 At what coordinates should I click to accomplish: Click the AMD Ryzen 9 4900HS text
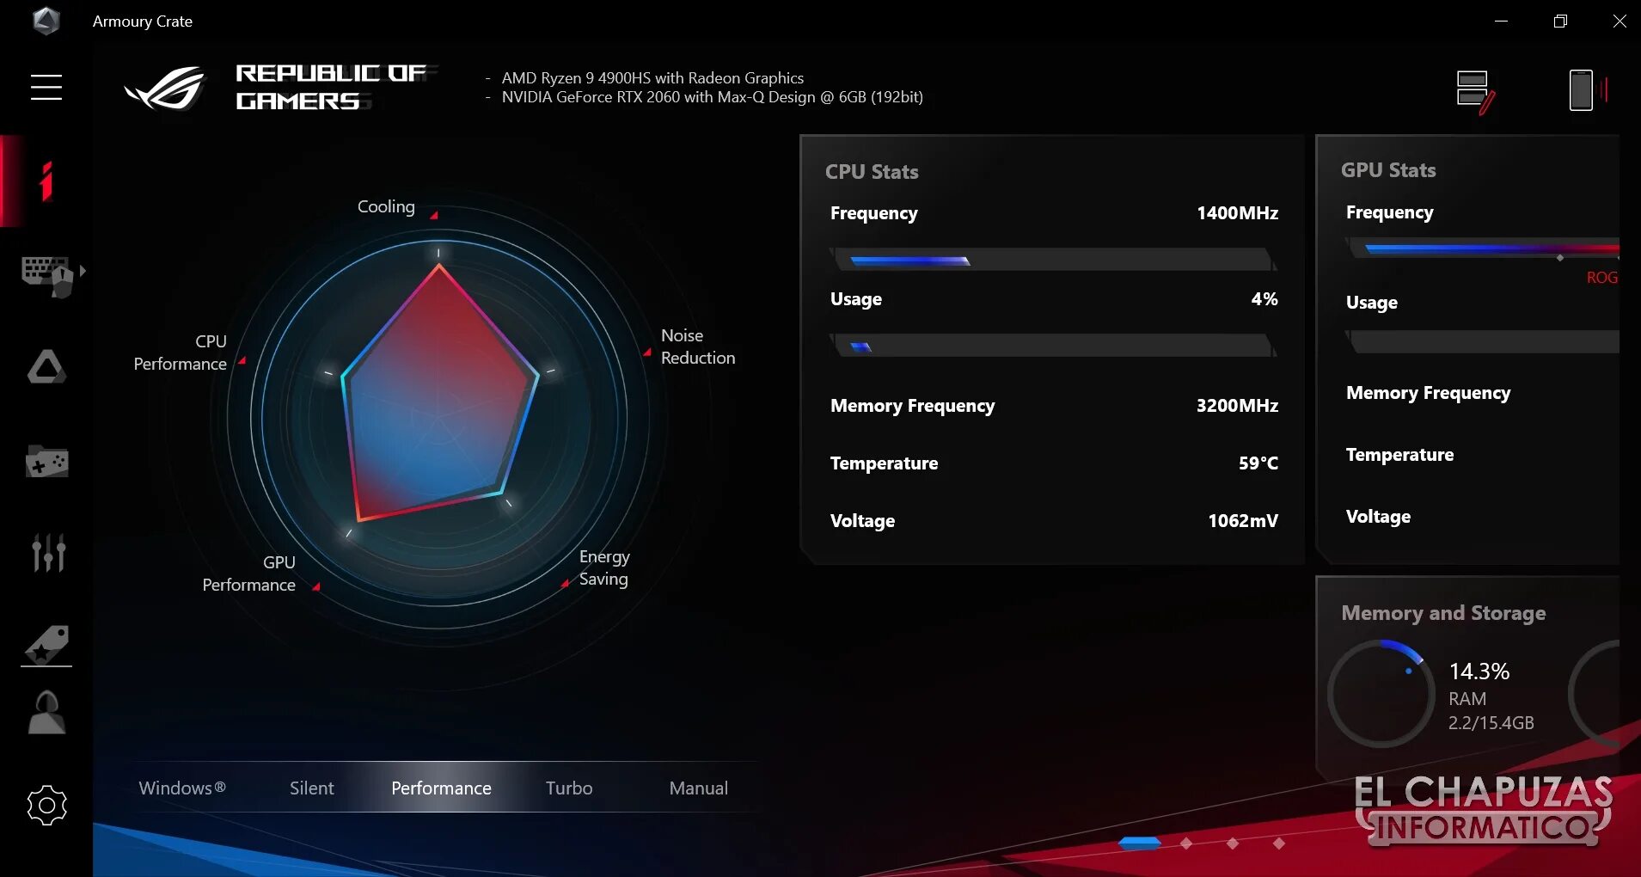(x=653, y=78)
